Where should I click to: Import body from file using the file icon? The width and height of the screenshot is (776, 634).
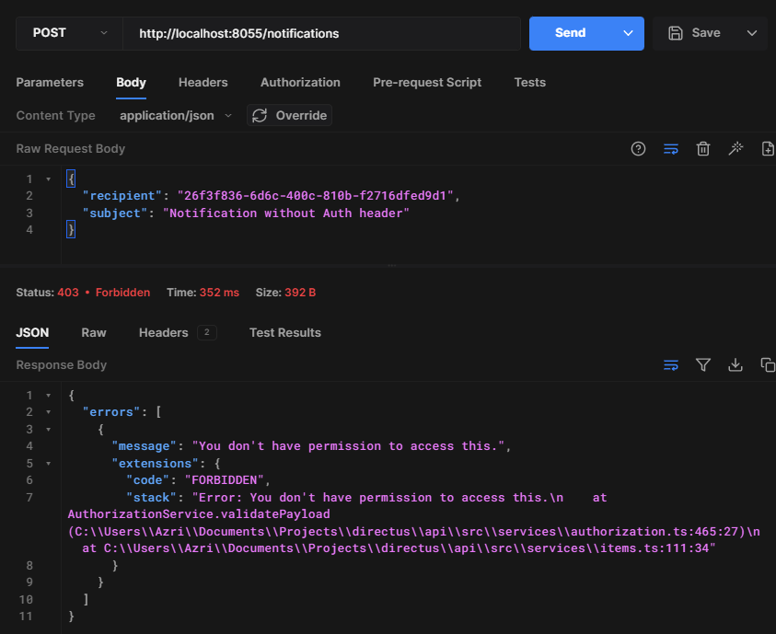[767, 148]
